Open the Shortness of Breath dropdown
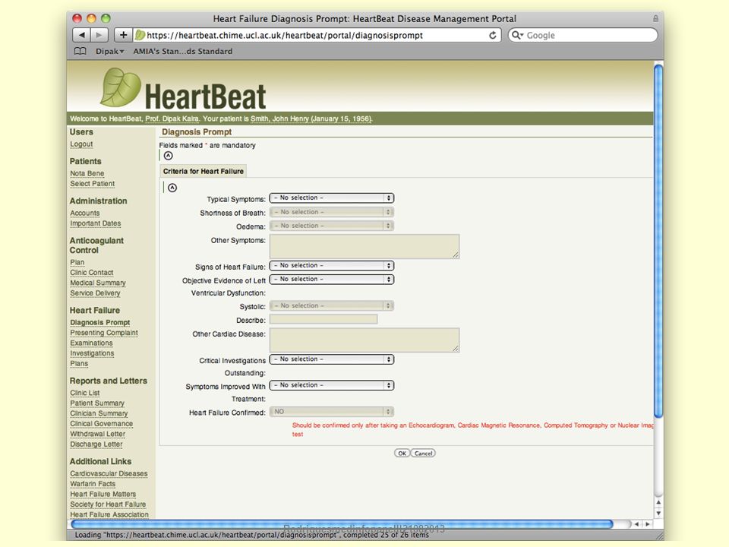 [332, 212]
